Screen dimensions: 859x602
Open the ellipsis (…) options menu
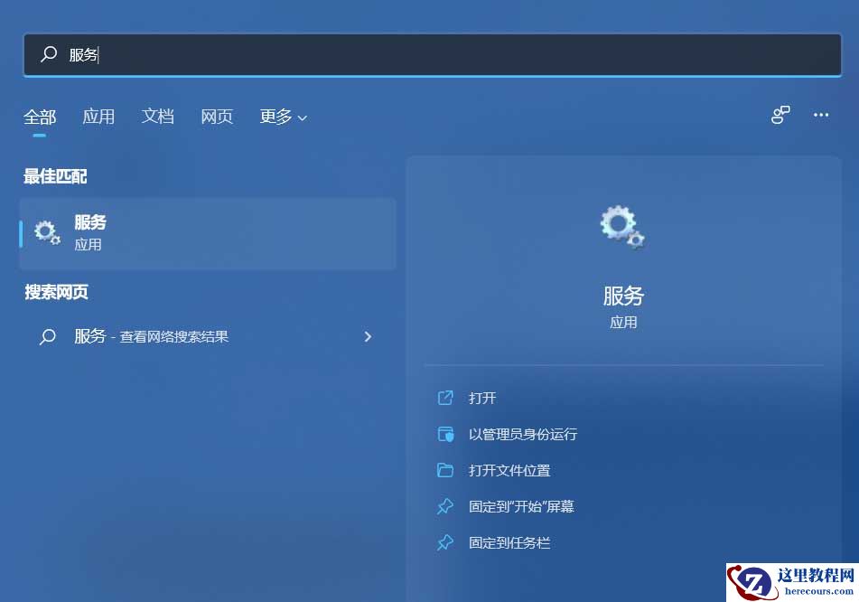pyautogui.click(x=820, y=115)
